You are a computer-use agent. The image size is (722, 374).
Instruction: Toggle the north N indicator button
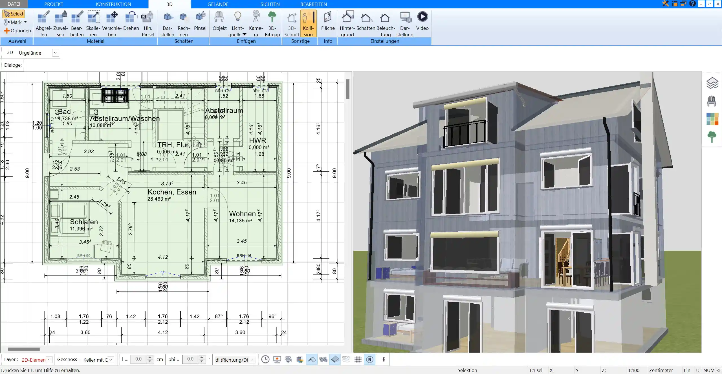[x=370, y=359]
